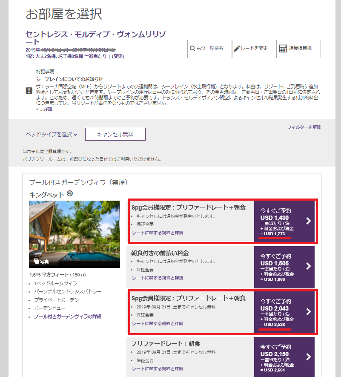
Task: Click the フィルターを解除 link
Action: pos(304,127)
